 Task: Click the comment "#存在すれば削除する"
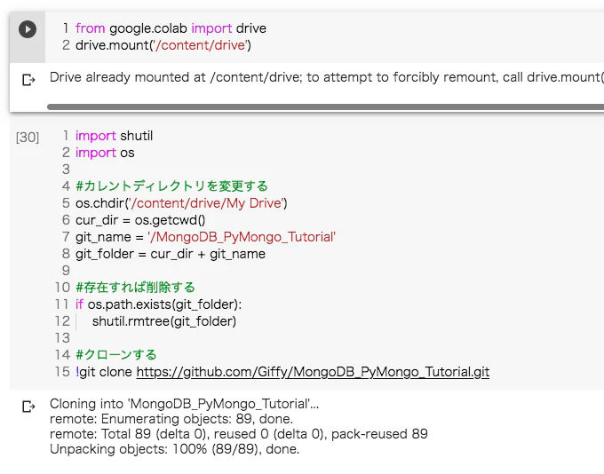click(135, 288)
